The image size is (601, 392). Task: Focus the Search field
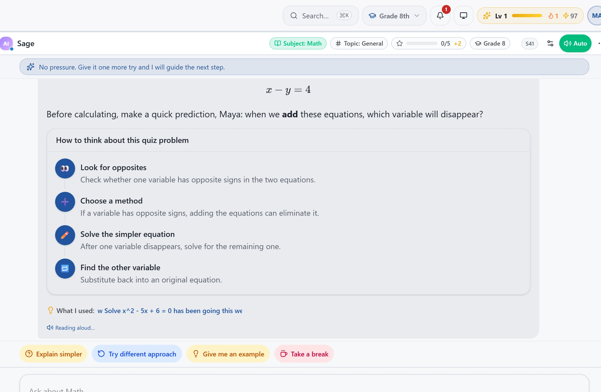321,16
